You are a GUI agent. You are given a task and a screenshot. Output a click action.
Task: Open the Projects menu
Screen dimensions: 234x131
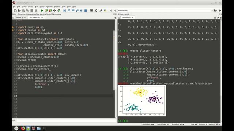pos(57,7)
